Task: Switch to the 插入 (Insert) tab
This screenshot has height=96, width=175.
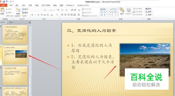Action: pyautogui.click(x=17, y=5)
